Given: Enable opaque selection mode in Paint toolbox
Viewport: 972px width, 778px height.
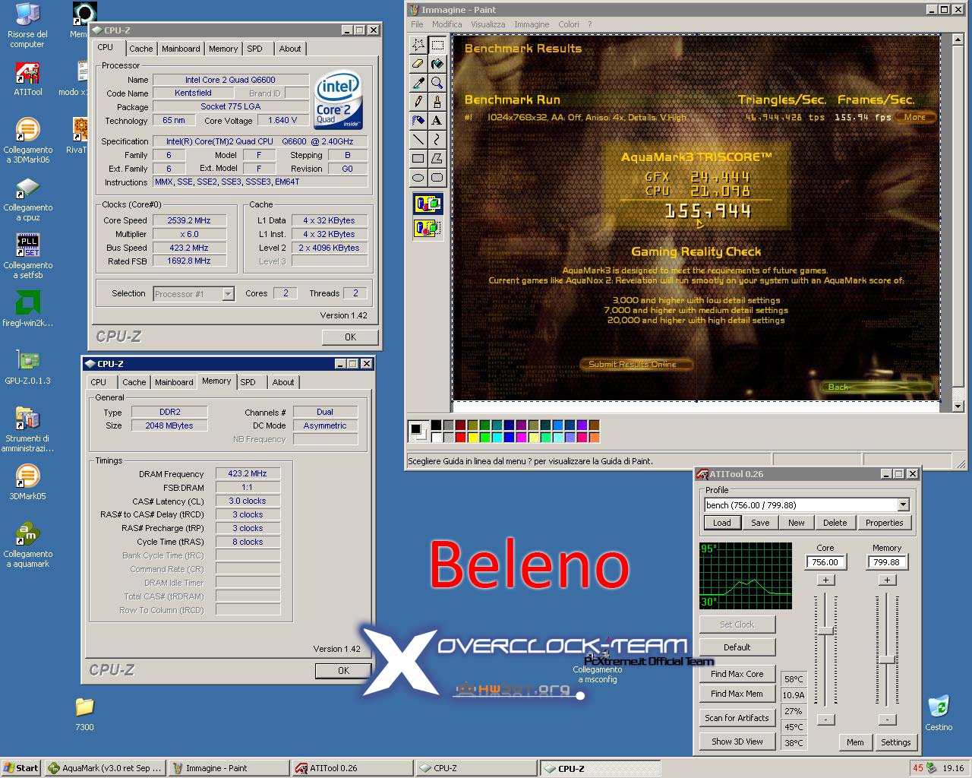Looking at the screenshot, I should (428, 204).
